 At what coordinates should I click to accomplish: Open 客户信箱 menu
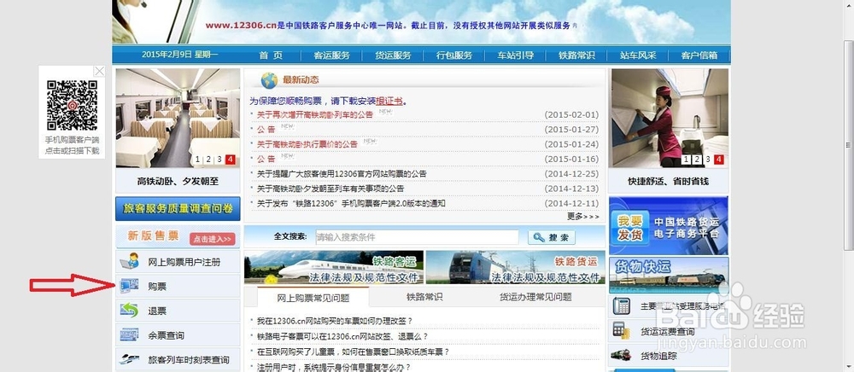point(699,55)
